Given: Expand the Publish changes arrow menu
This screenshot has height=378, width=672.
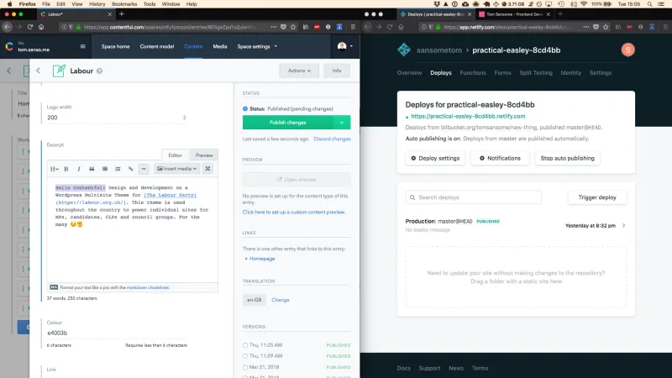Looking at the screenshot, I should point(342,123).
